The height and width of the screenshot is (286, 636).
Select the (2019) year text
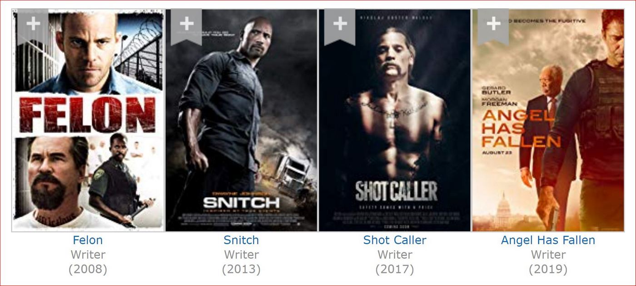(548, 269)
